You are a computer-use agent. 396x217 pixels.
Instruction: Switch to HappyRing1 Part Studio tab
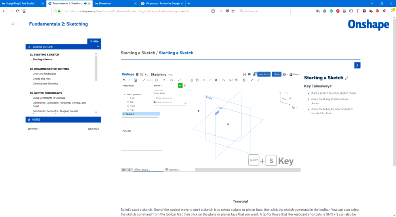21,4
